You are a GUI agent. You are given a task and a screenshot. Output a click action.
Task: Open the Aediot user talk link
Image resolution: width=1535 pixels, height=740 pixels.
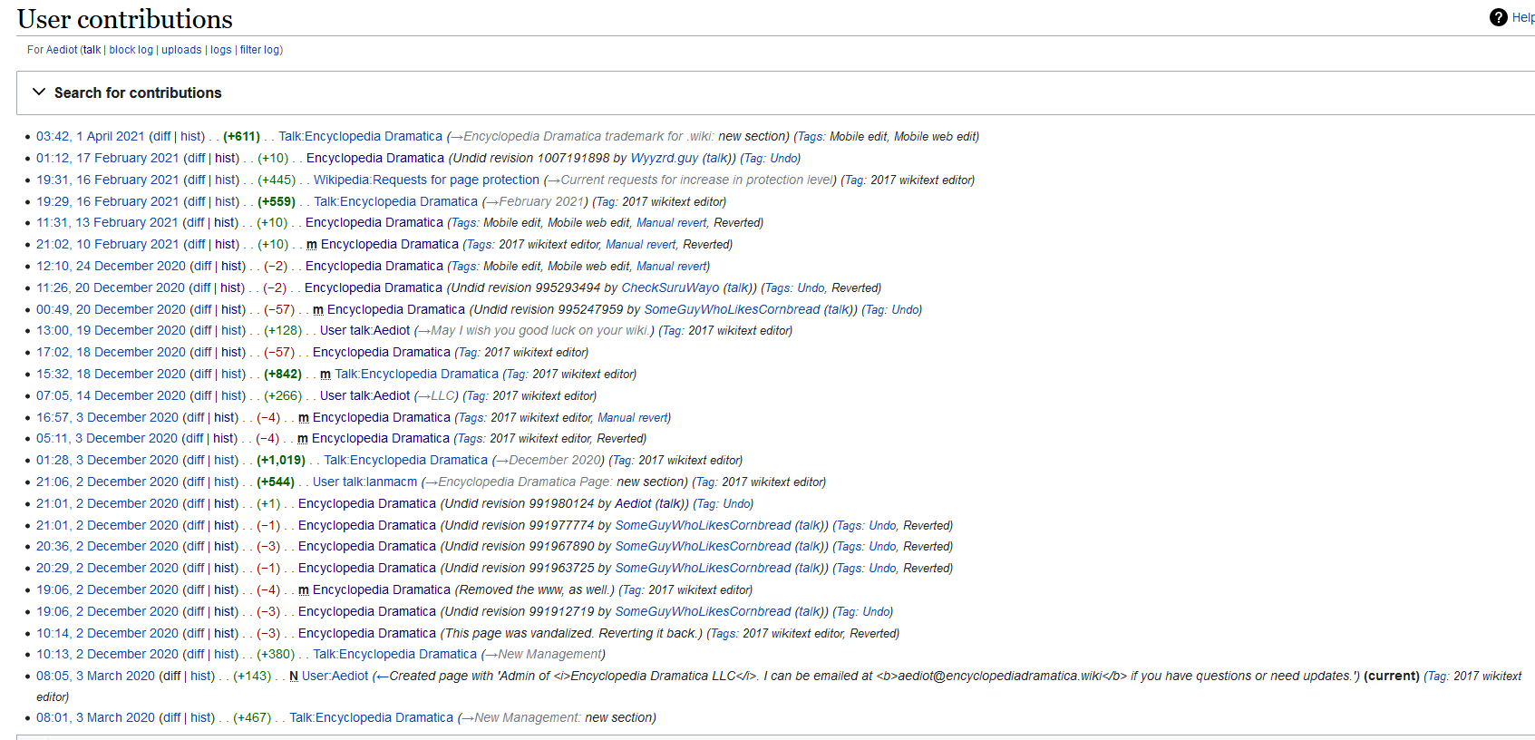pos(92,50)
